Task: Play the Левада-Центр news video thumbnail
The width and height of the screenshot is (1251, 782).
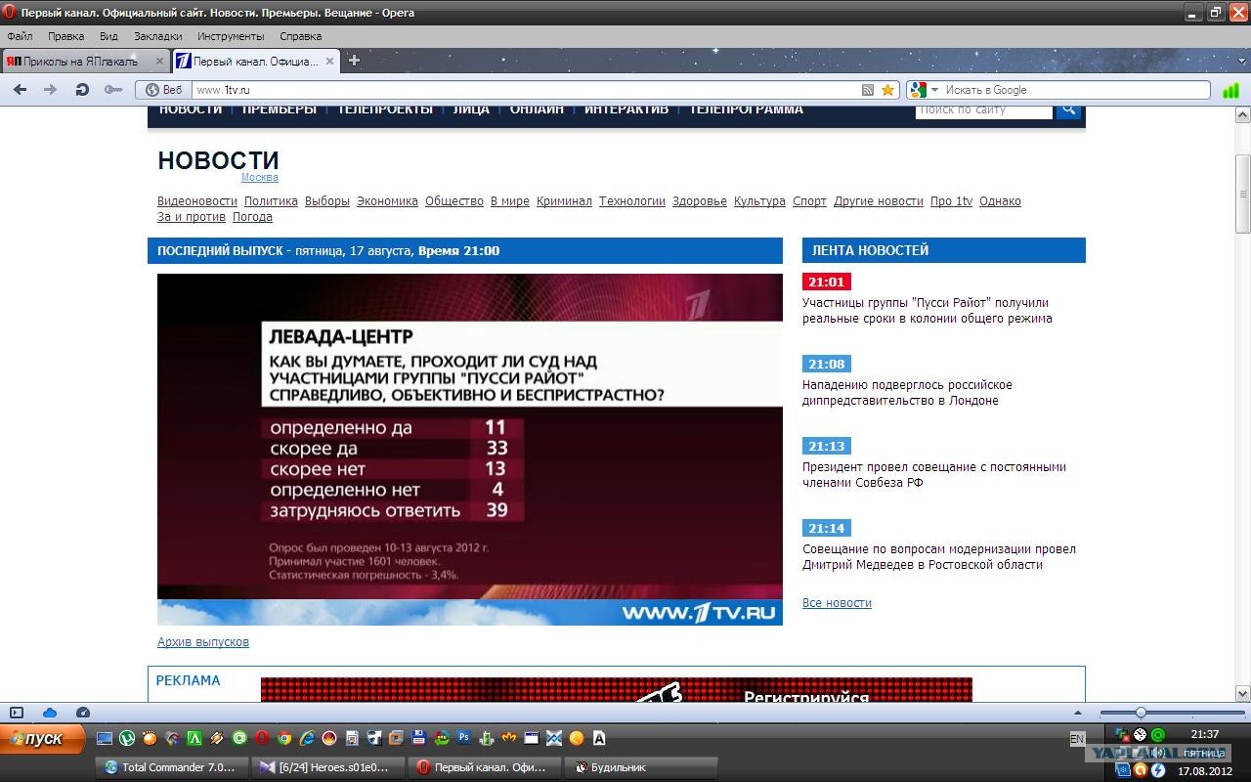Action: point(470,450)
